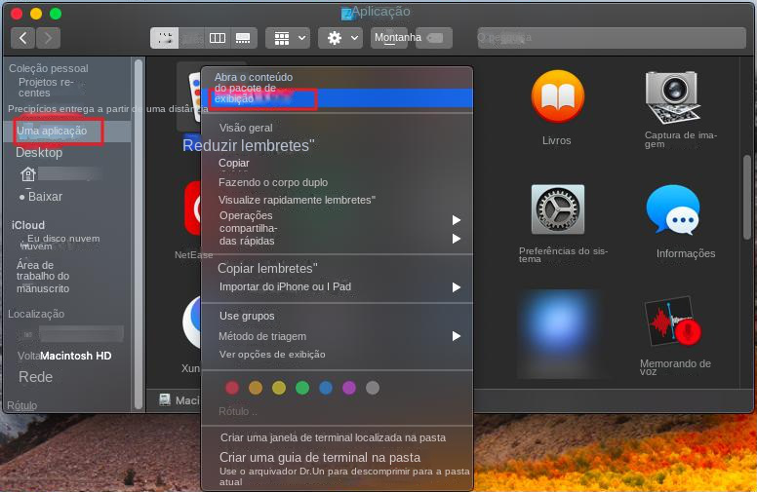757x492 pixels.
Task: Go forward with the right chevron button
Action: pyautogui.click(x=48, y=38)
